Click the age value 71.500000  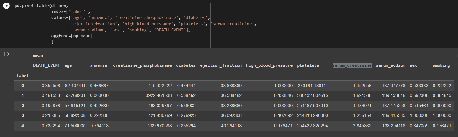click(75, 126)
